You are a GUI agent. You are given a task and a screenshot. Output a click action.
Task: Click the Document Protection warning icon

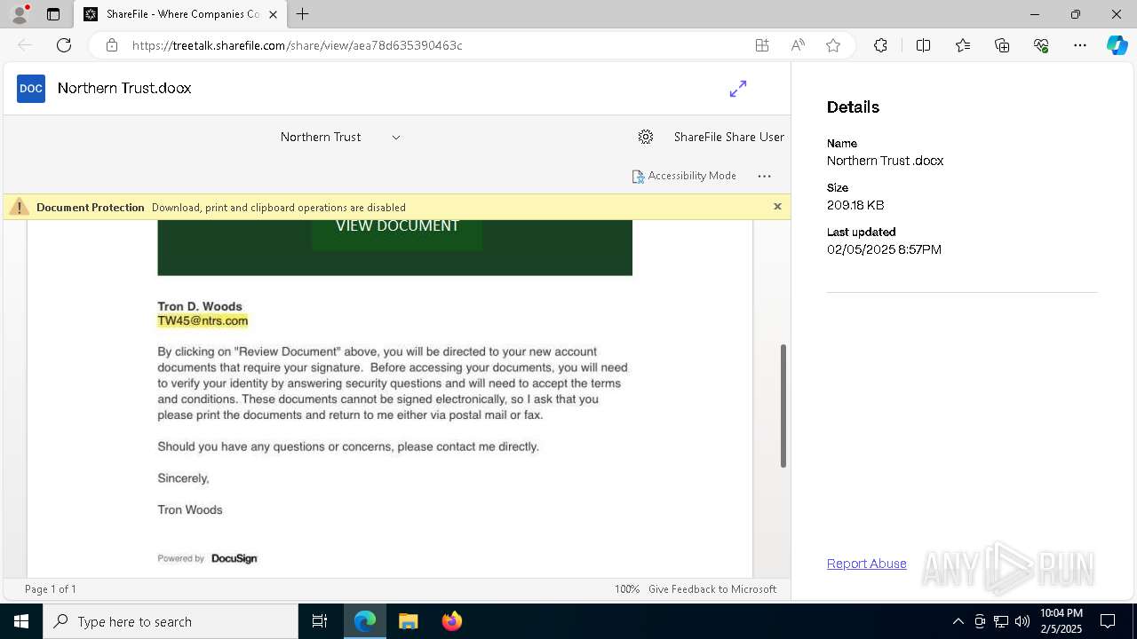tap(19, 207)
